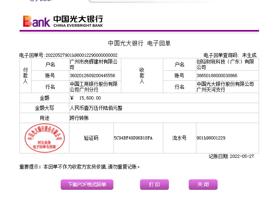The image size is (279, 199).
Task: Click the China Everbright Bank logo
Action: pos(63,21)
